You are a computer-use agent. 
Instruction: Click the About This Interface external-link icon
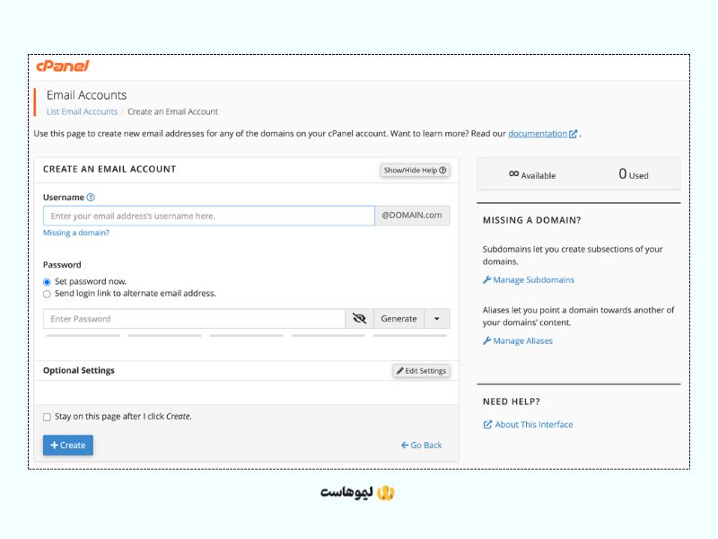[487, 424]
